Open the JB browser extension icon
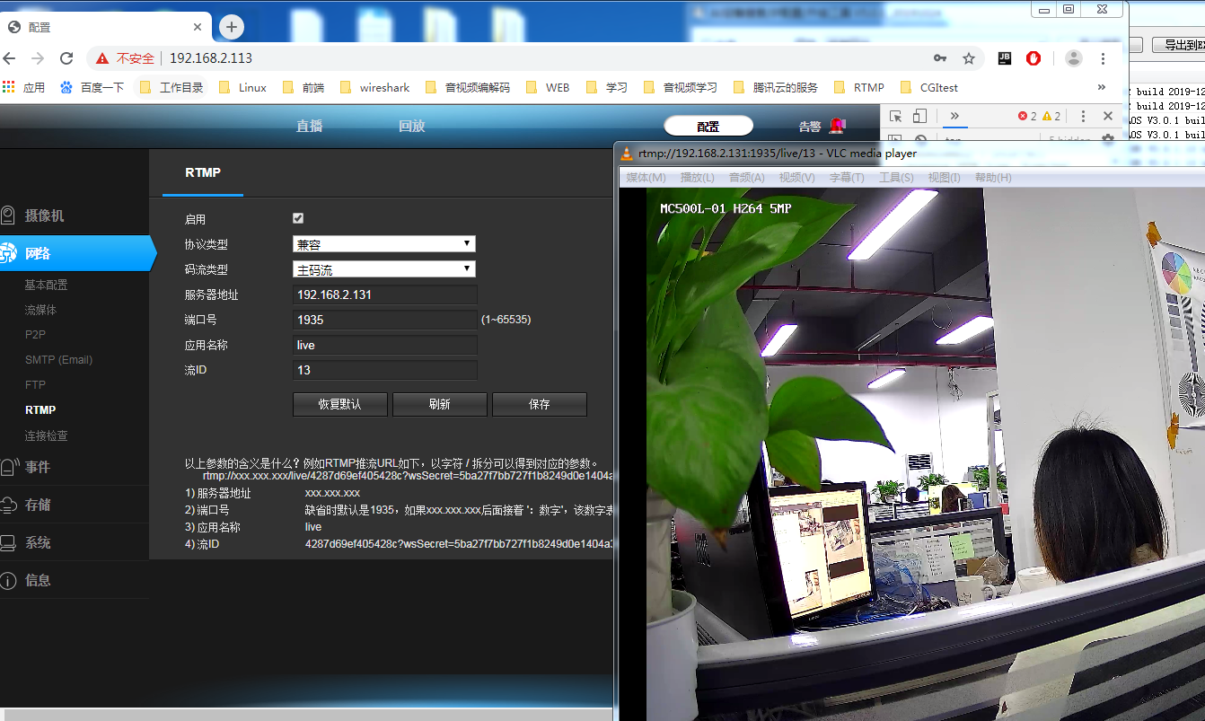Viewport: 1205px width, 721px height. point(1005,58)
